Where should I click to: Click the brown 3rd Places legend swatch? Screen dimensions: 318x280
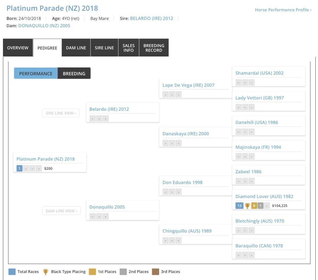155,272
